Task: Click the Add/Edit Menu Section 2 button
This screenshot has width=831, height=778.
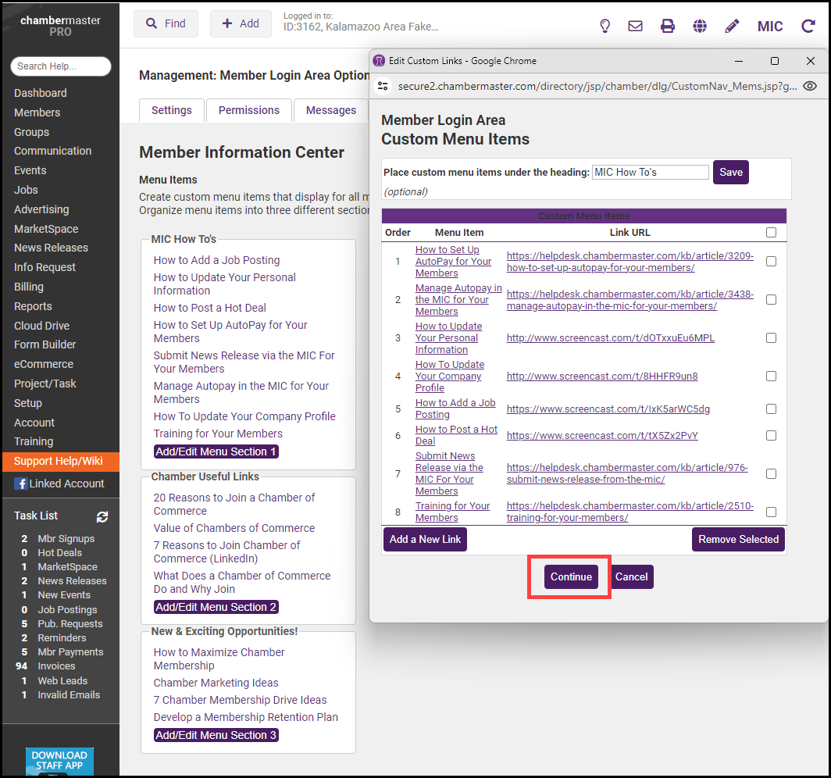Action: [216, 607]
